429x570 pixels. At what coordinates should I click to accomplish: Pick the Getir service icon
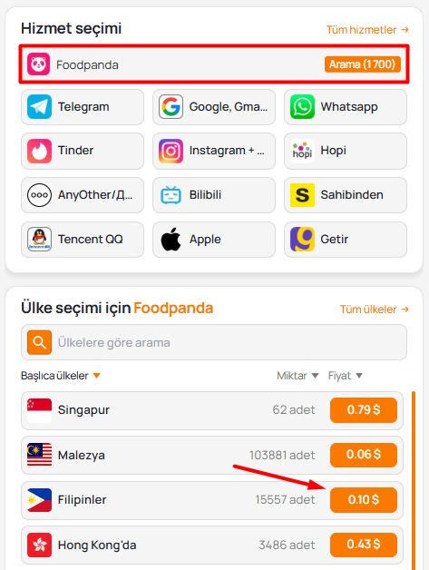302,240
